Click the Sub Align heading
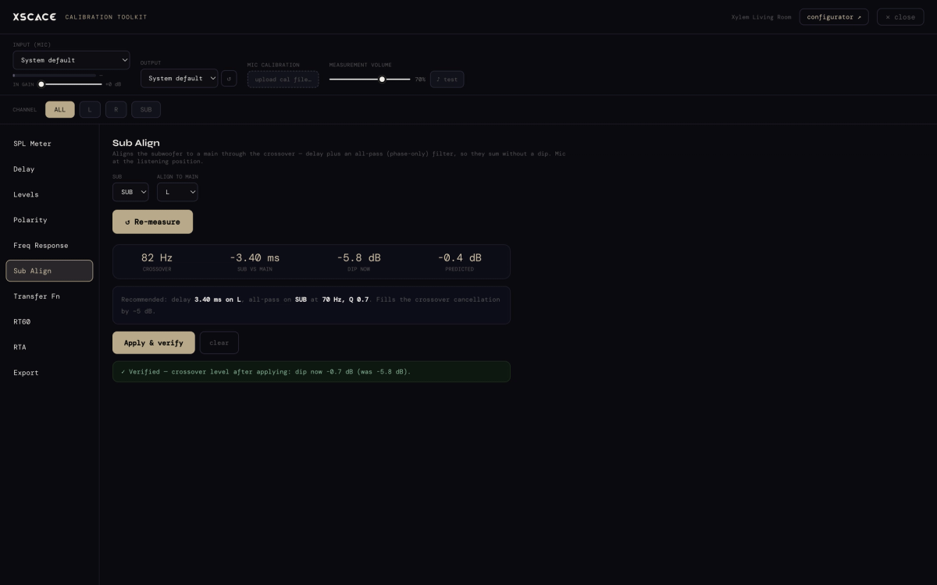The height and width of the screenshot is (585, 937). tap(136, 143)
